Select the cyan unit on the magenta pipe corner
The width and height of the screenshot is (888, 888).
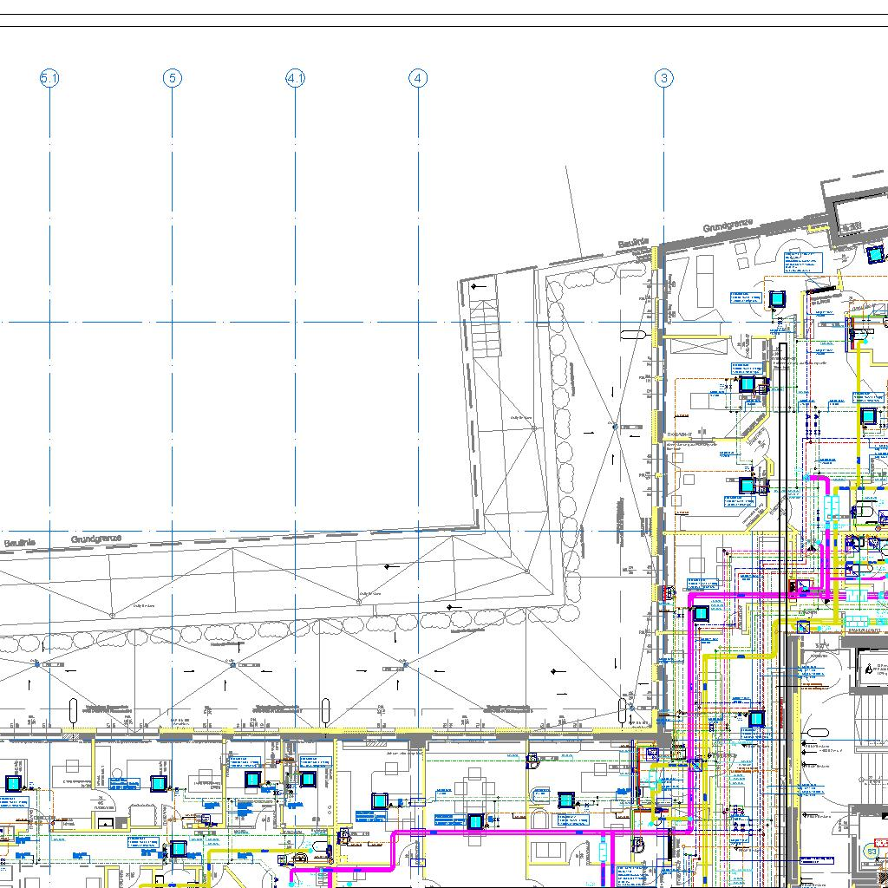701,614
